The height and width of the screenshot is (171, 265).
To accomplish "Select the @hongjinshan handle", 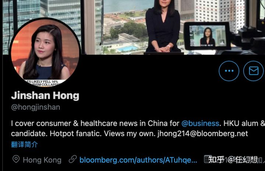I will [36, 107].
